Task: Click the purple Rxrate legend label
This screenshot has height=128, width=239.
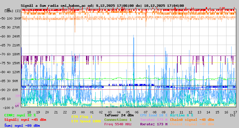Action: coord(154,124)
